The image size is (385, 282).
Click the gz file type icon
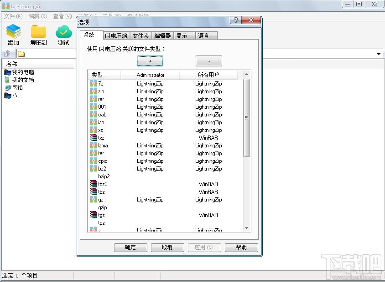[x=94, y=200]
